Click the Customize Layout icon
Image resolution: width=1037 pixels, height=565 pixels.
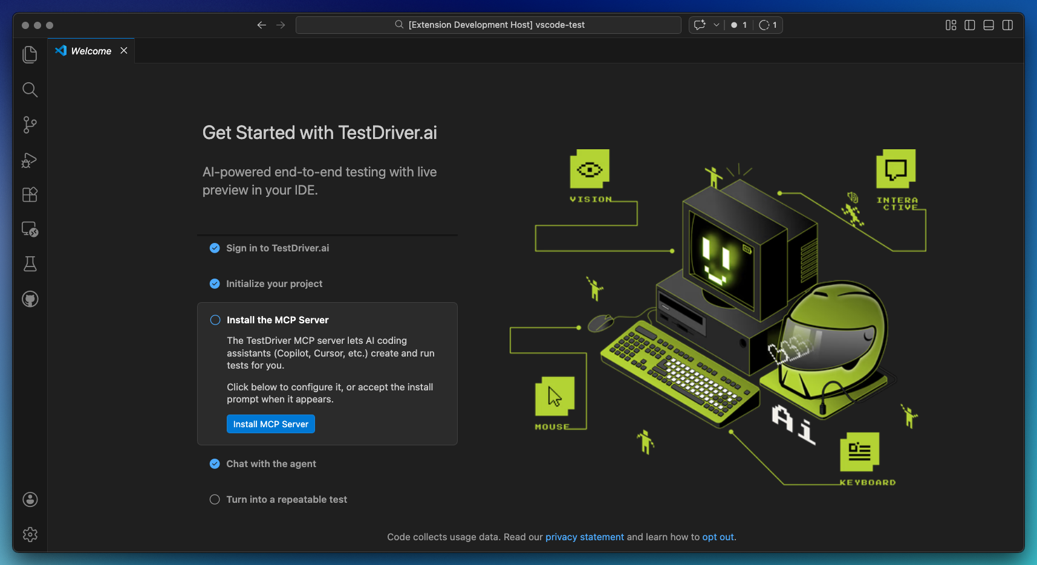(x=951, y=25)
